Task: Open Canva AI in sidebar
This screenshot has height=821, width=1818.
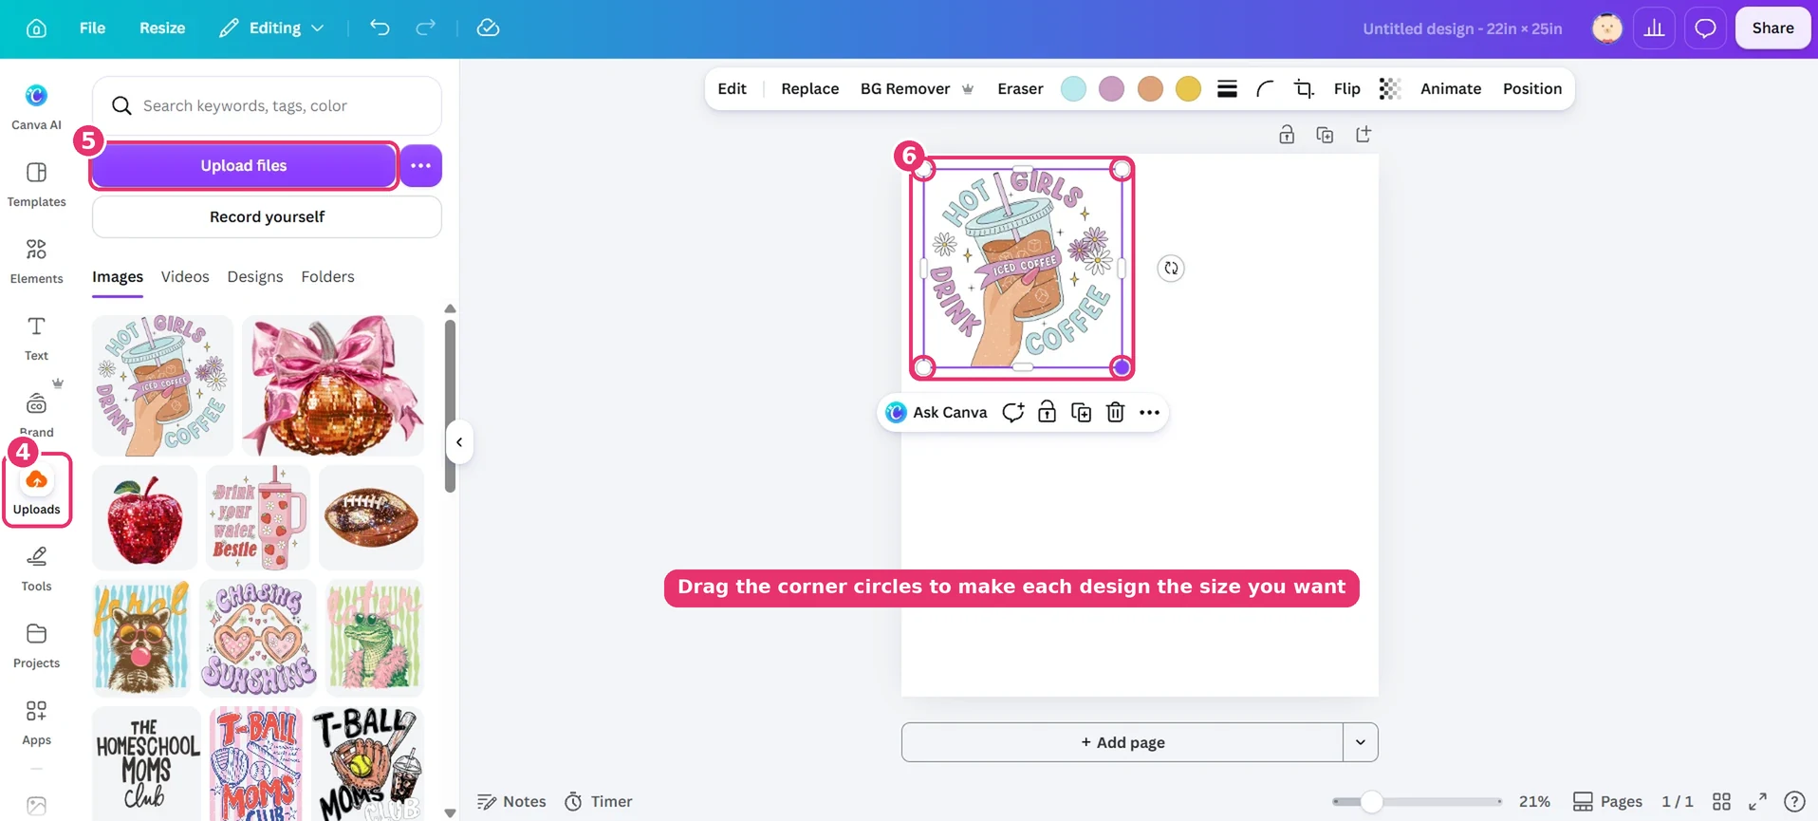Action: click(36, 107)
